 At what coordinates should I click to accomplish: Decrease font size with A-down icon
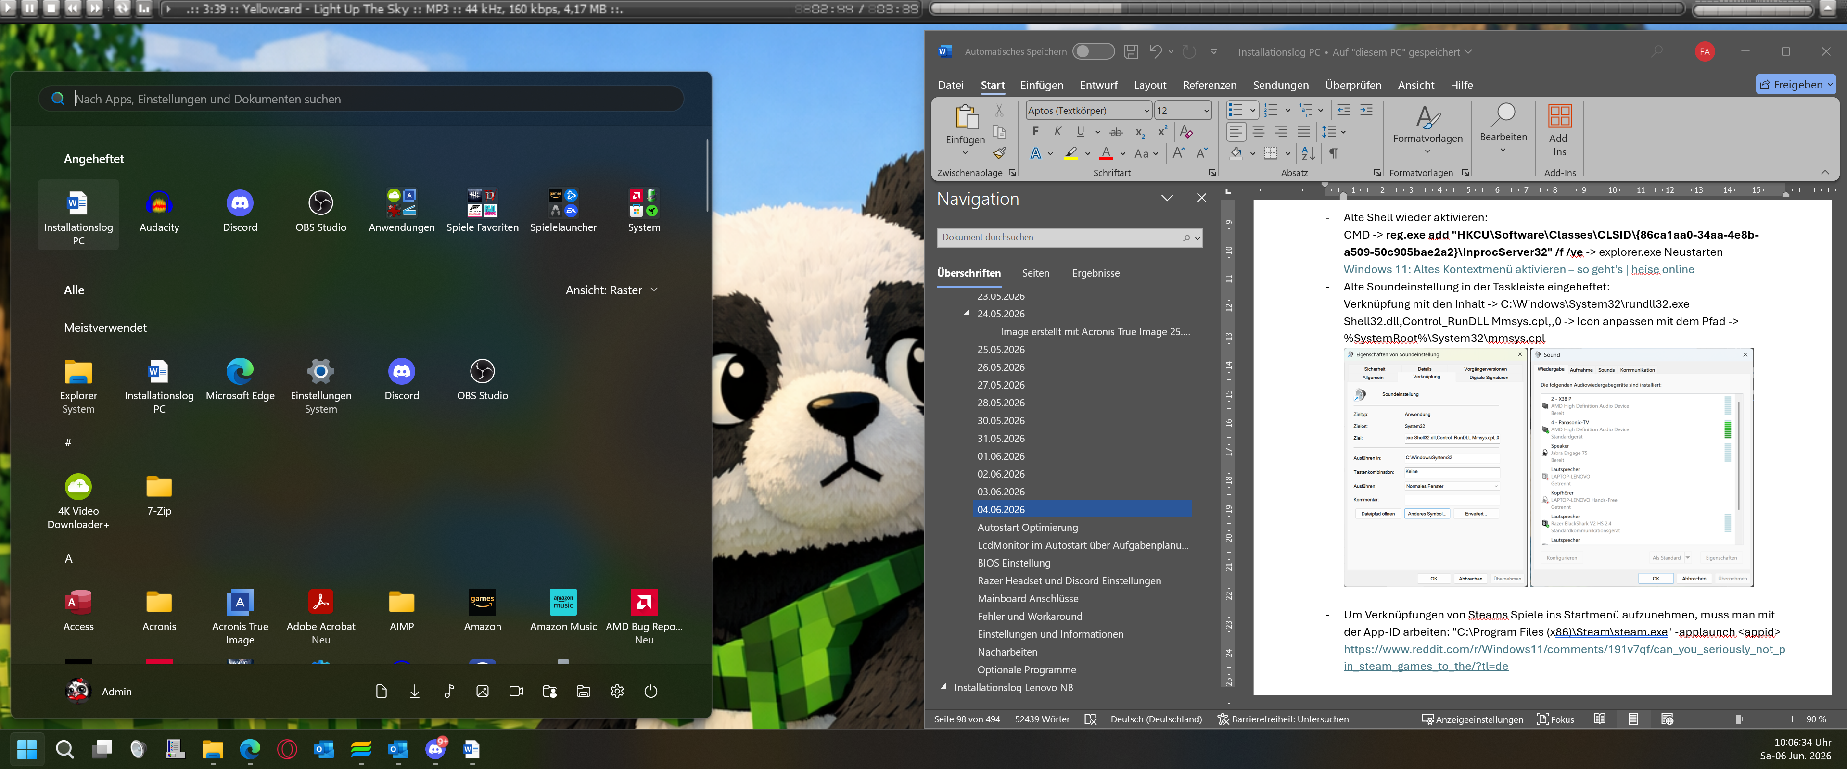click(x=1202, y=152)
